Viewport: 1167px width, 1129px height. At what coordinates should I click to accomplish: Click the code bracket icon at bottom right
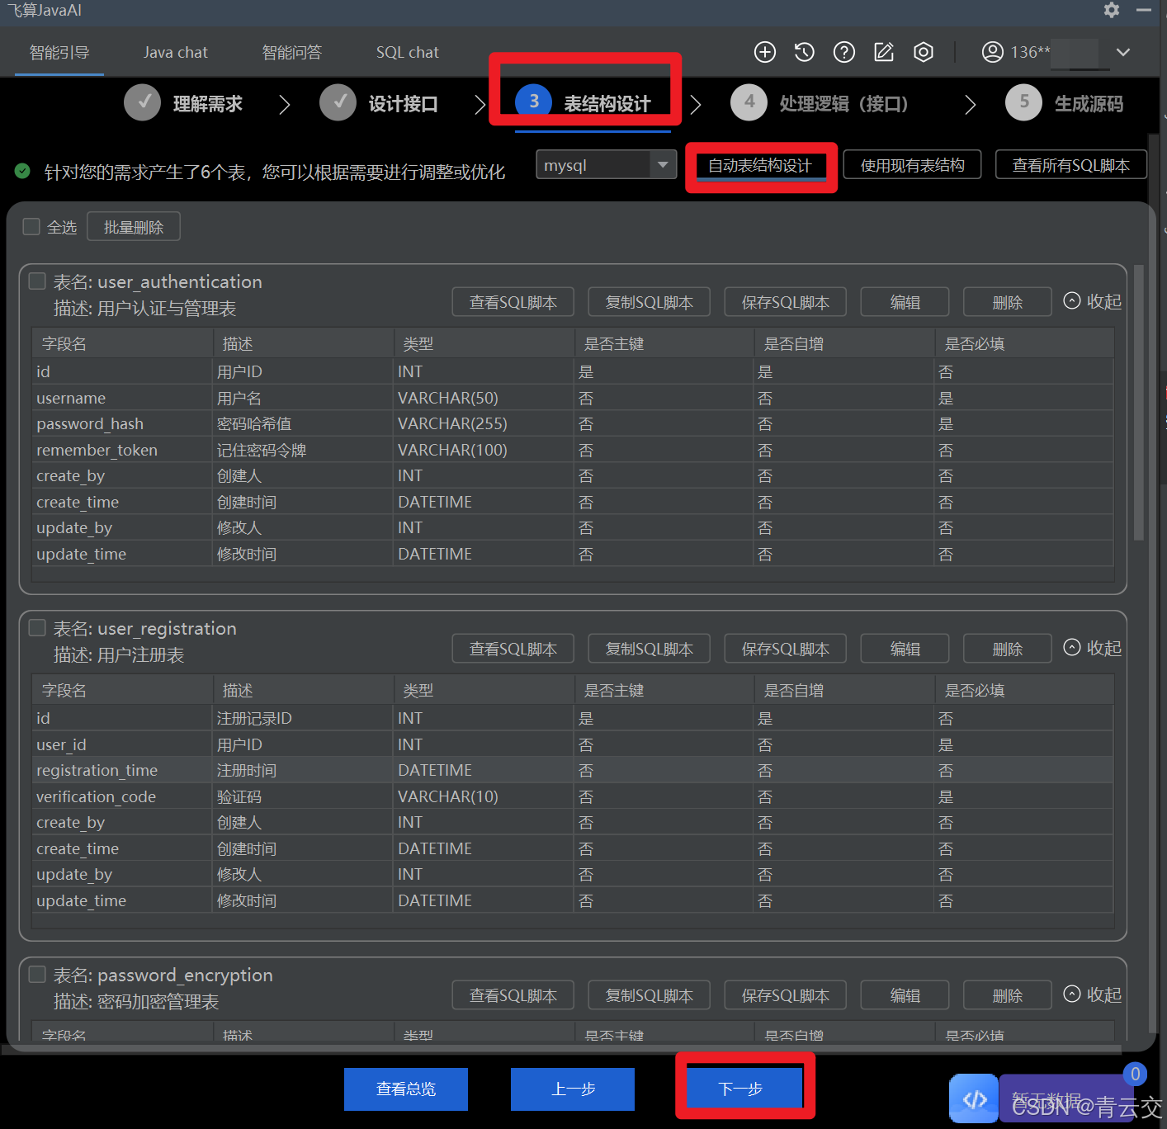coord(974,1098)
